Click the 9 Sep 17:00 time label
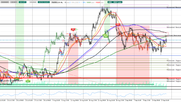The height and width of the screenshot is (102, 181). 146,100
